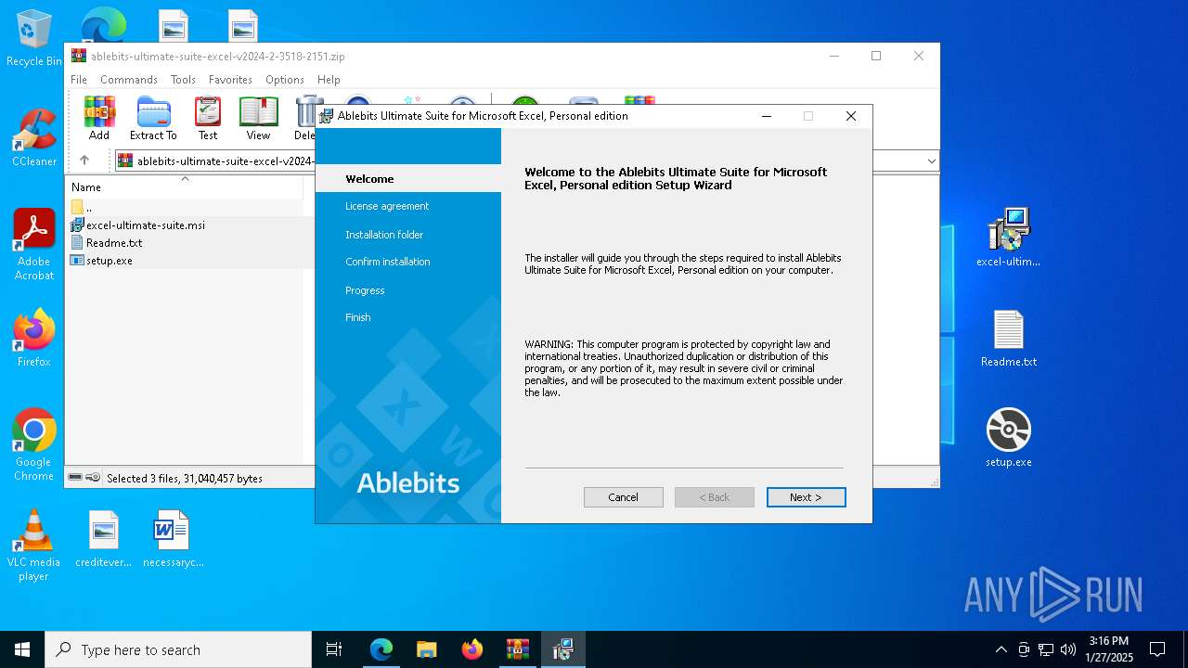Open the Adobe Acrobat desktop shortcut
1188x668 pixels.
pyautogui.click(x=34, y=245)
